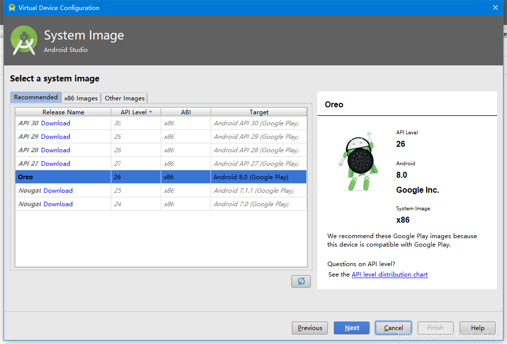Click the window title bar app icon

[12, 7]
